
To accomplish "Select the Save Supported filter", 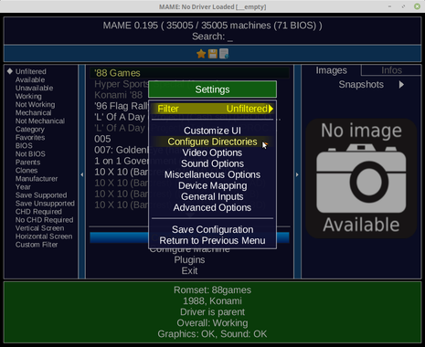I will pos(41,195).
